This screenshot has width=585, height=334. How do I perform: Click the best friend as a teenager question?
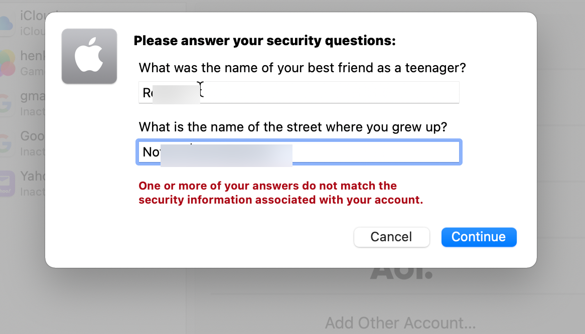[x=302, y=68]
